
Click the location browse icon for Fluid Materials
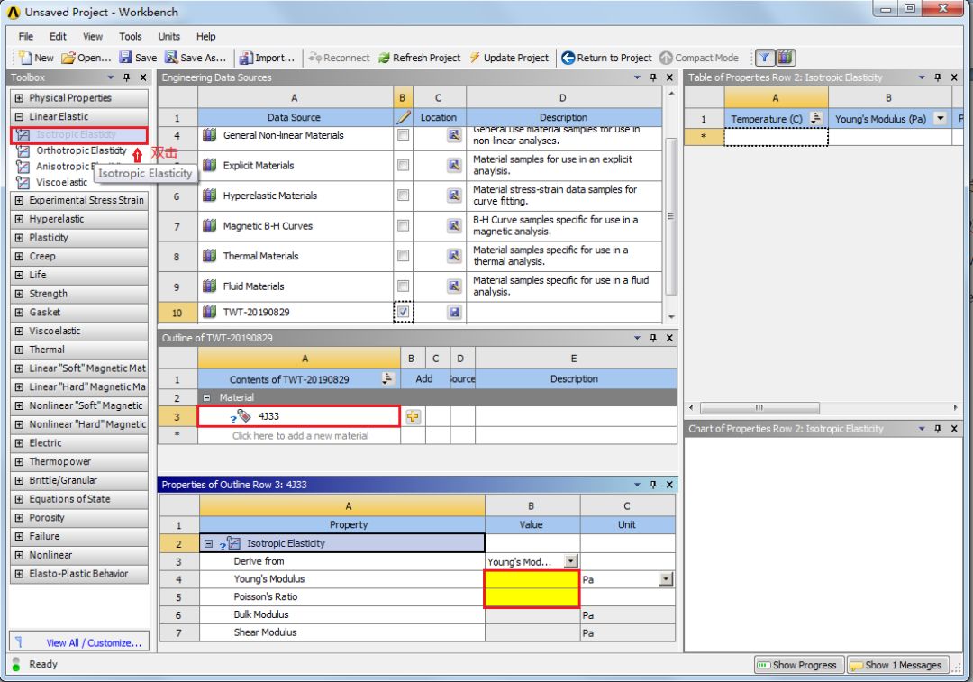(x=454, y=286)
